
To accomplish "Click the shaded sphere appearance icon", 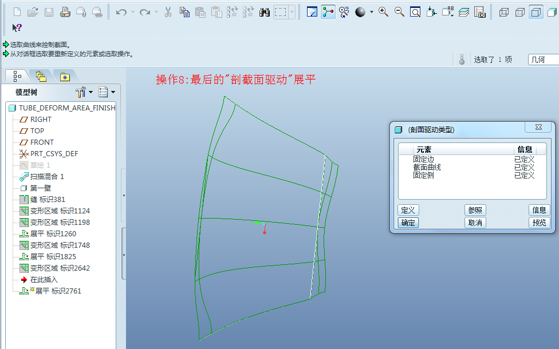I will pos(360,12).
